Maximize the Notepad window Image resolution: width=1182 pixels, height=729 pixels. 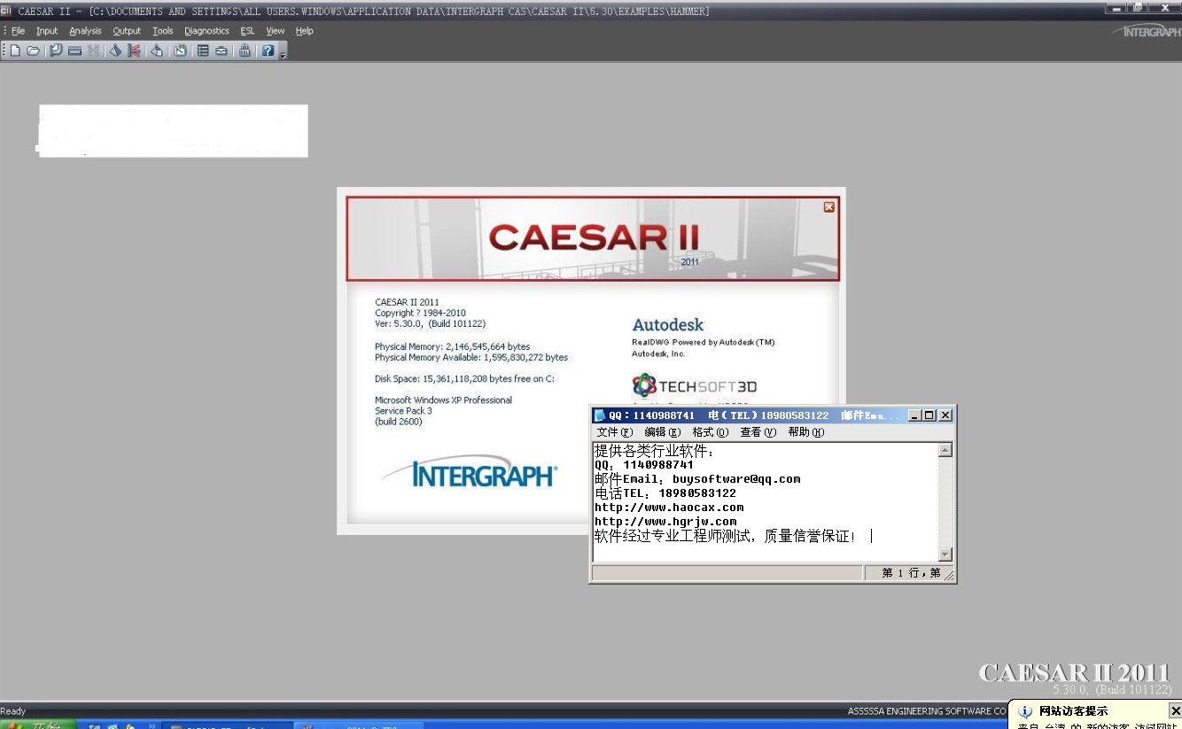point(929,415)
